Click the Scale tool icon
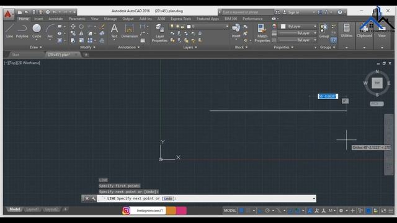This screenshot has height=223, width=397. tap(81, 40)
